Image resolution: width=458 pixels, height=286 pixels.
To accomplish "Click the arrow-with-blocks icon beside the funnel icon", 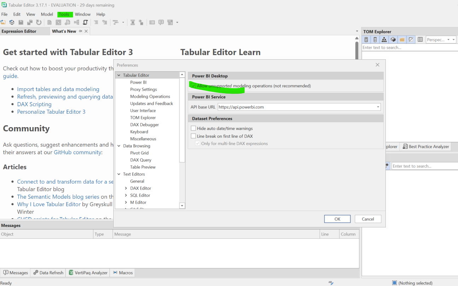I will click(x=141, y=22).
